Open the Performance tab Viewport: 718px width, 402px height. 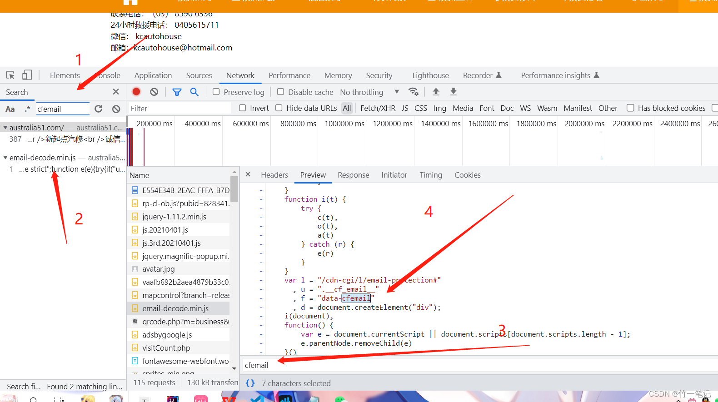pyautogui.click(x=289, y=75)
